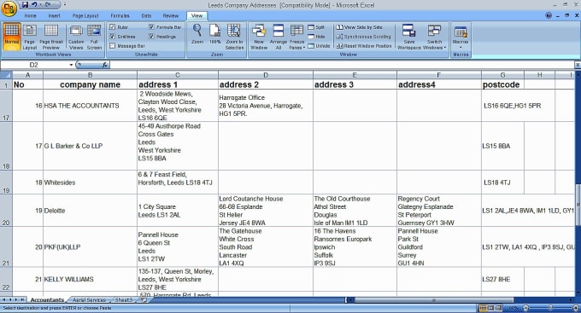The image size is (581, 313).
Task: Expand the Name Box dropdown
Action: coord(71,65)
